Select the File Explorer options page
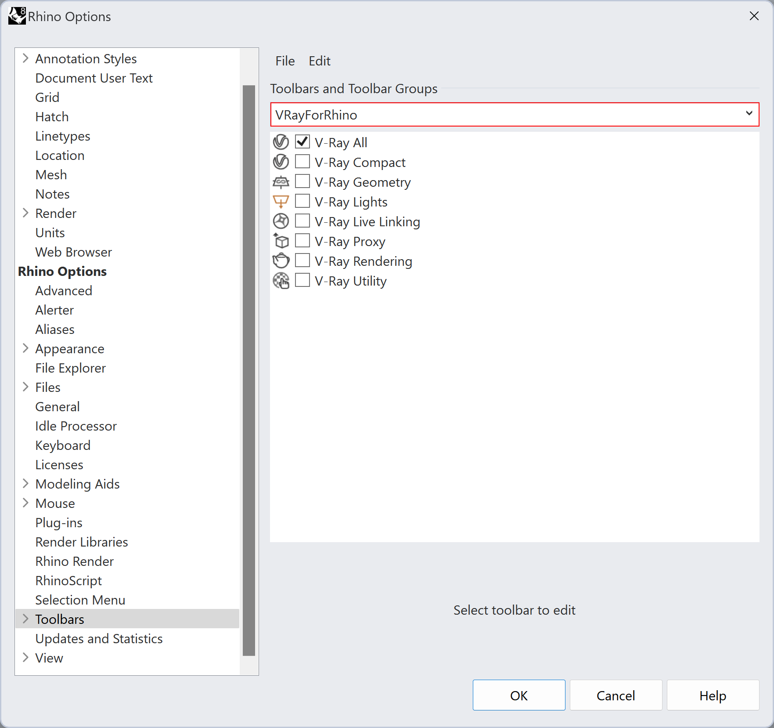The width and height of the screenshot is (774, 728). pos(71,368)
